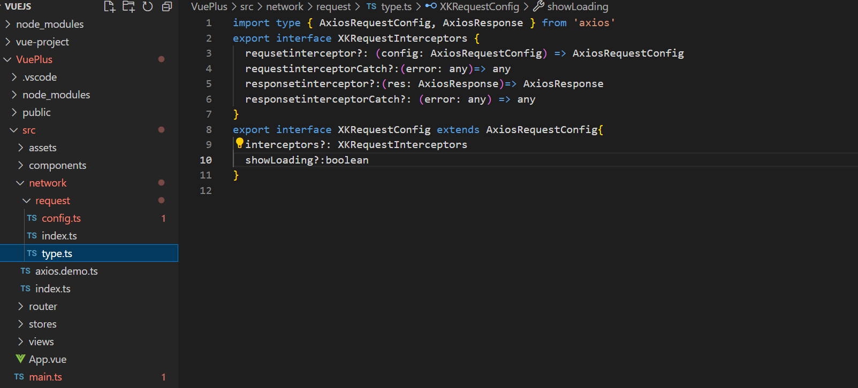Select index.ts inside the request folder
The height and width of the screenshot is (388, 858).
[x=59, y=236]
